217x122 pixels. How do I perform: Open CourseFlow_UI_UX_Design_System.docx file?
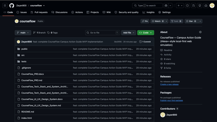[42, 99]
